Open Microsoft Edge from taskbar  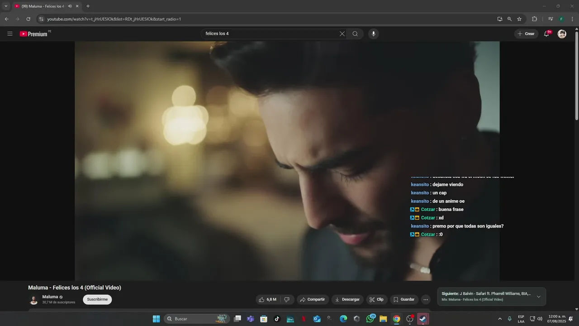click(343, 319)
